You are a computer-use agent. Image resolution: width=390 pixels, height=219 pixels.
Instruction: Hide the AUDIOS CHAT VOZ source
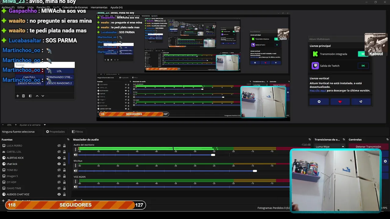click(x=59, y=194)
